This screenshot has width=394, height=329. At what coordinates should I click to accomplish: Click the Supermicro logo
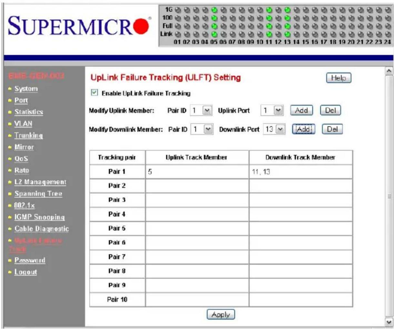tap(79, 26)
